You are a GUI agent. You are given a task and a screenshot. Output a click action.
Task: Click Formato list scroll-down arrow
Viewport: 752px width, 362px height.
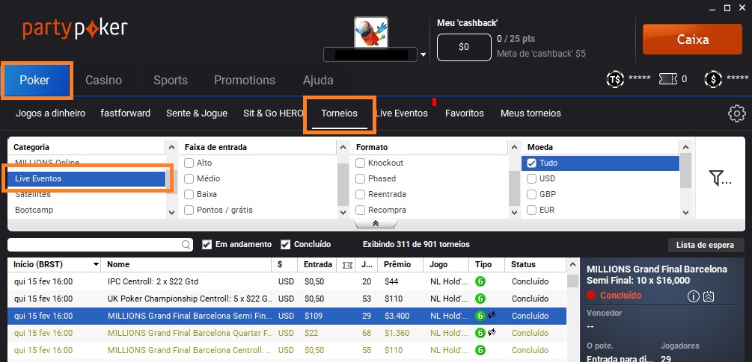tap(514, 212)
